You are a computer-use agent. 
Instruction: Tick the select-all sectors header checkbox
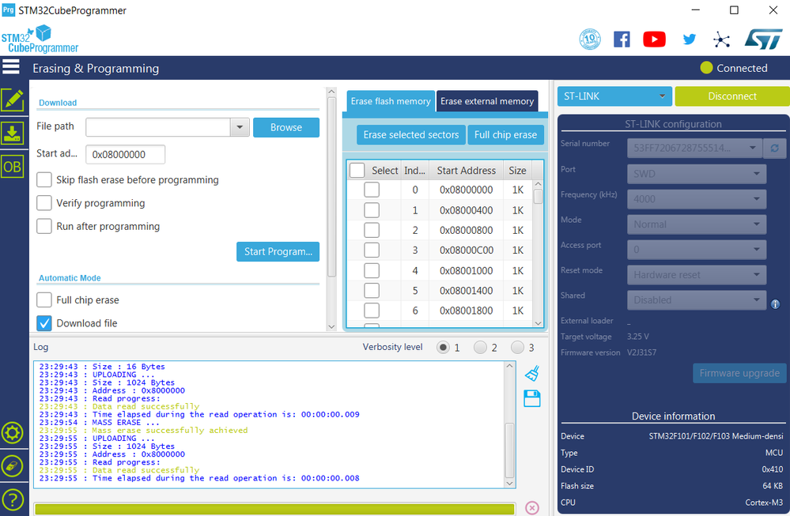coord(357,170)
